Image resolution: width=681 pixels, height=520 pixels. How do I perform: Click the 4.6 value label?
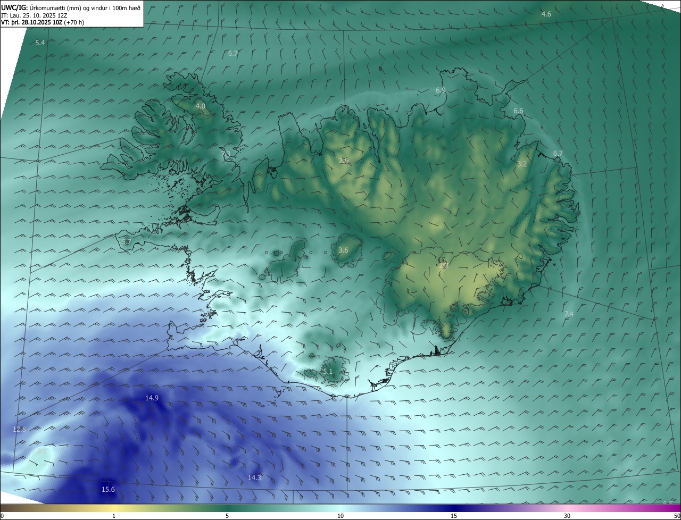[546, 14]
